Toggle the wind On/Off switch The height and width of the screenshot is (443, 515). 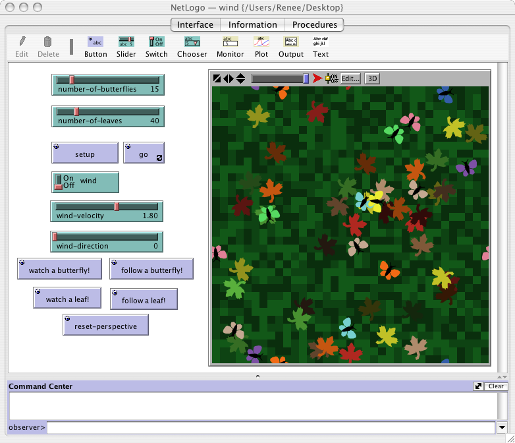pos(59,182)
